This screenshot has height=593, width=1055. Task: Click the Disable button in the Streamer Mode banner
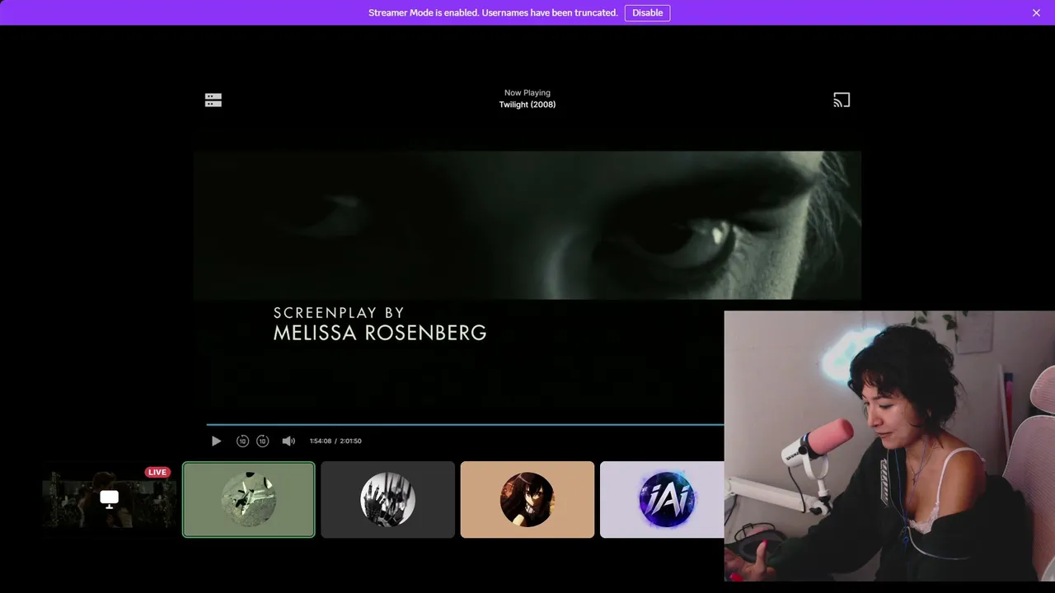(x=647, y=12)
